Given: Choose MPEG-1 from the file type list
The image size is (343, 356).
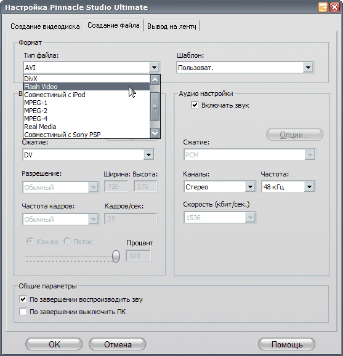Looking at the screenshot, I should (87, 103).
